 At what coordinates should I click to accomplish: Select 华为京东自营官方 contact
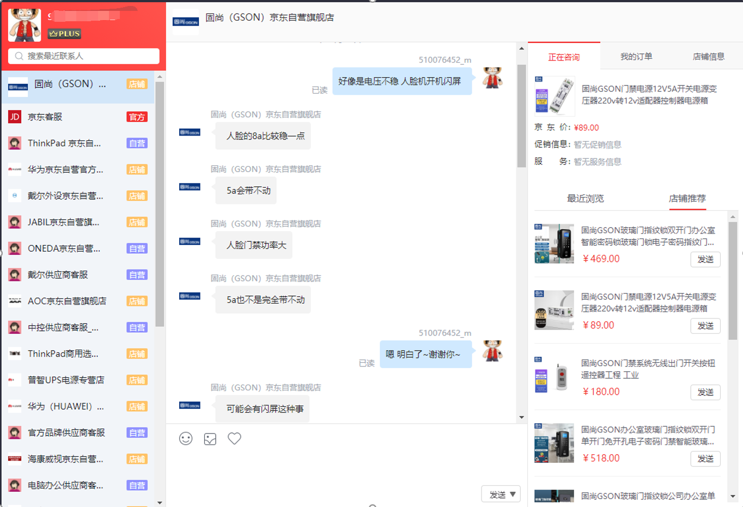click(78, 169)
